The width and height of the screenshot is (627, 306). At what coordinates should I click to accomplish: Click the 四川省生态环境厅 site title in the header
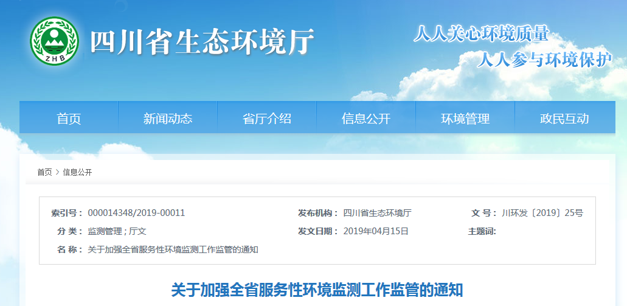pyautogui.click(x=202, y=43)
